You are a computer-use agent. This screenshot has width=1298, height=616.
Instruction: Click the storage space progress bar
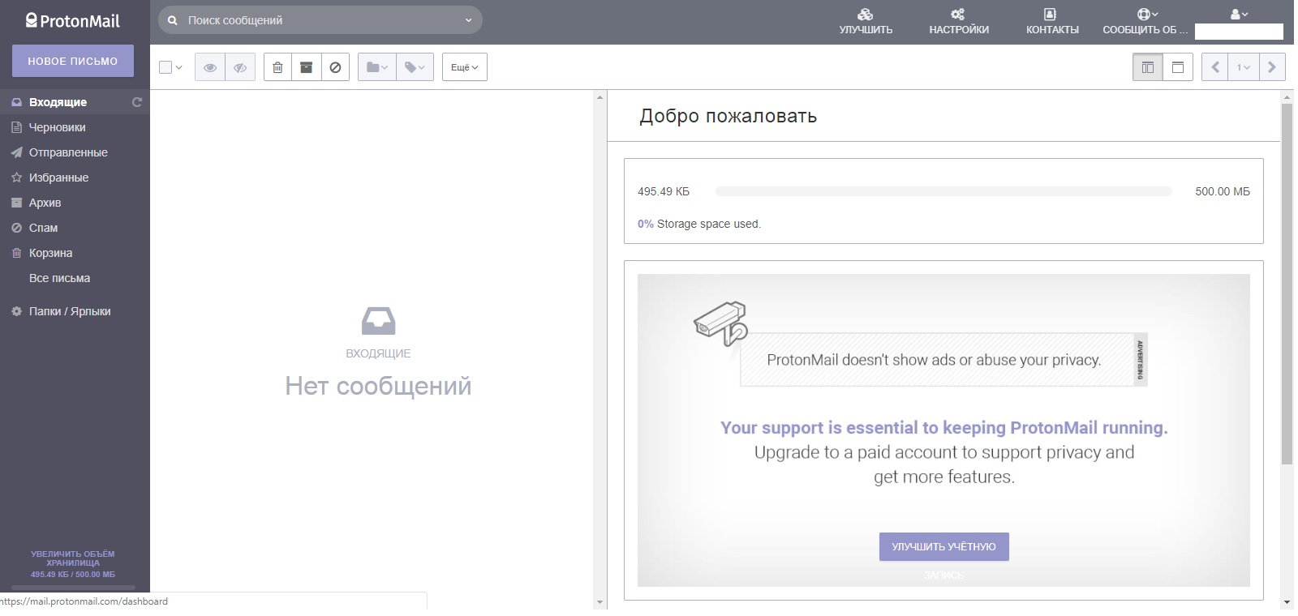943,191
